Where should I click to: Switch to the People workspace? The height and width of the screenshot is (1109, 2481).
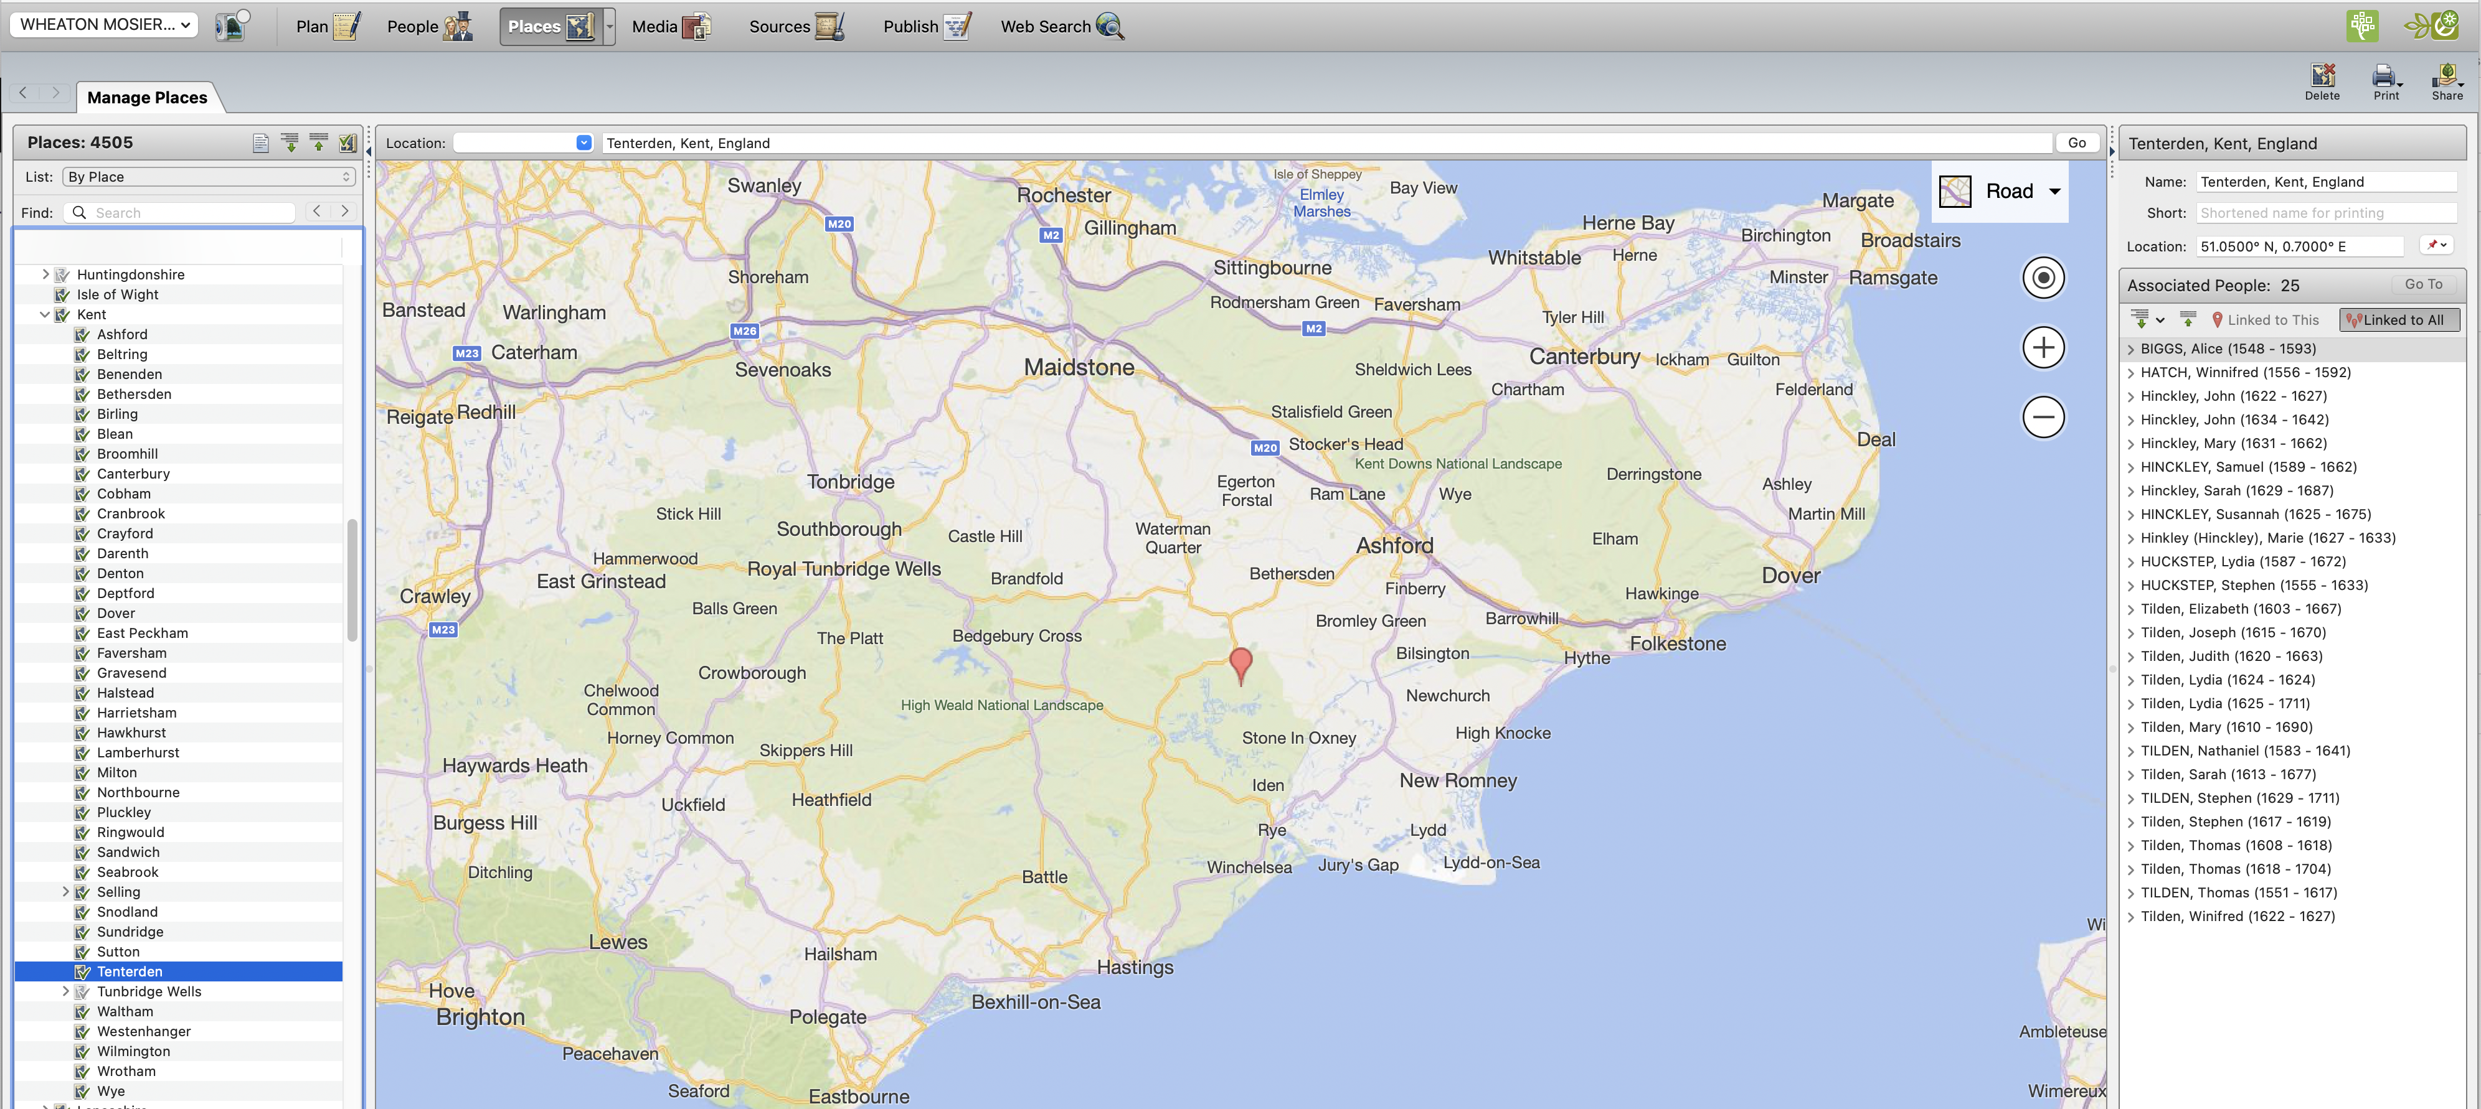430,26
